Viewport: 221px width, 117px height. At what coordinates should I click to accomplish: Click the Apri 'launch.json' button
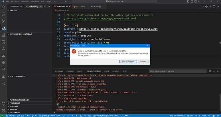coord(129,61)
